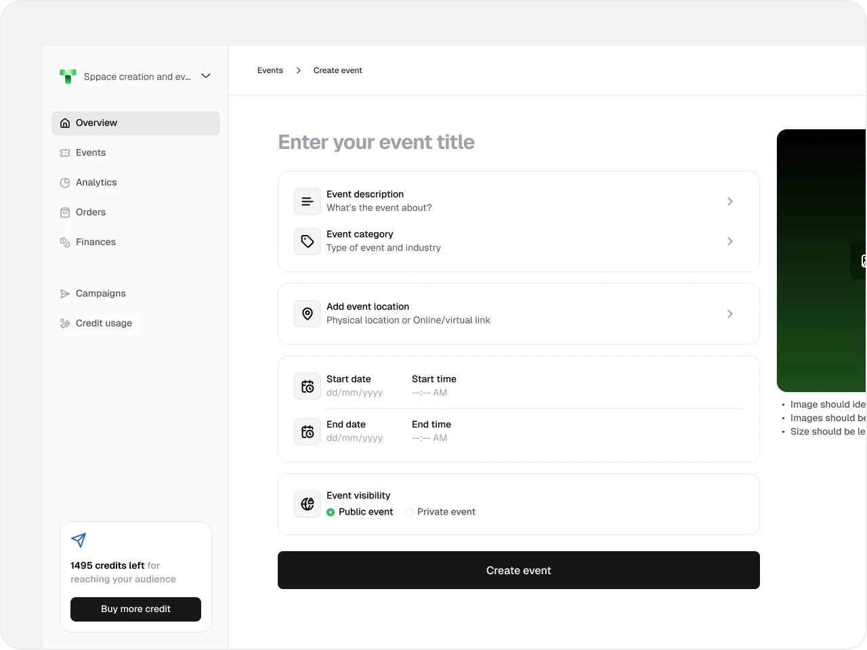Screen dimensions: 867x650
Task: Click the Event category tag icon
Action: [x=308, y=242]
